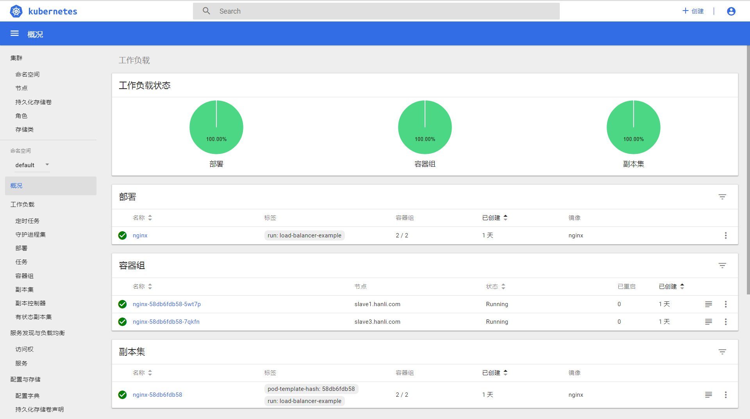This screenshot has width=750, height=419.
Task: Open 服务发现与负载均衡 sidebar section
Action: point(37,333)
